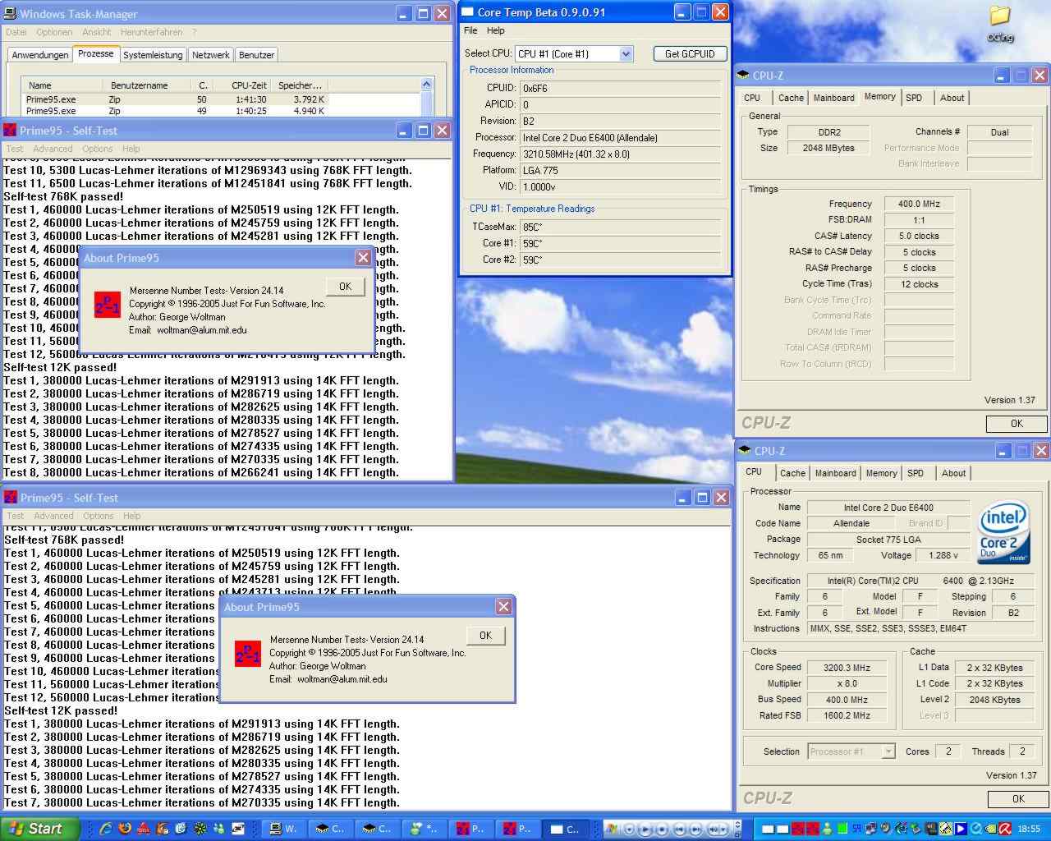Select Cache tab in CPU-Z processor window

click(792, 473)
